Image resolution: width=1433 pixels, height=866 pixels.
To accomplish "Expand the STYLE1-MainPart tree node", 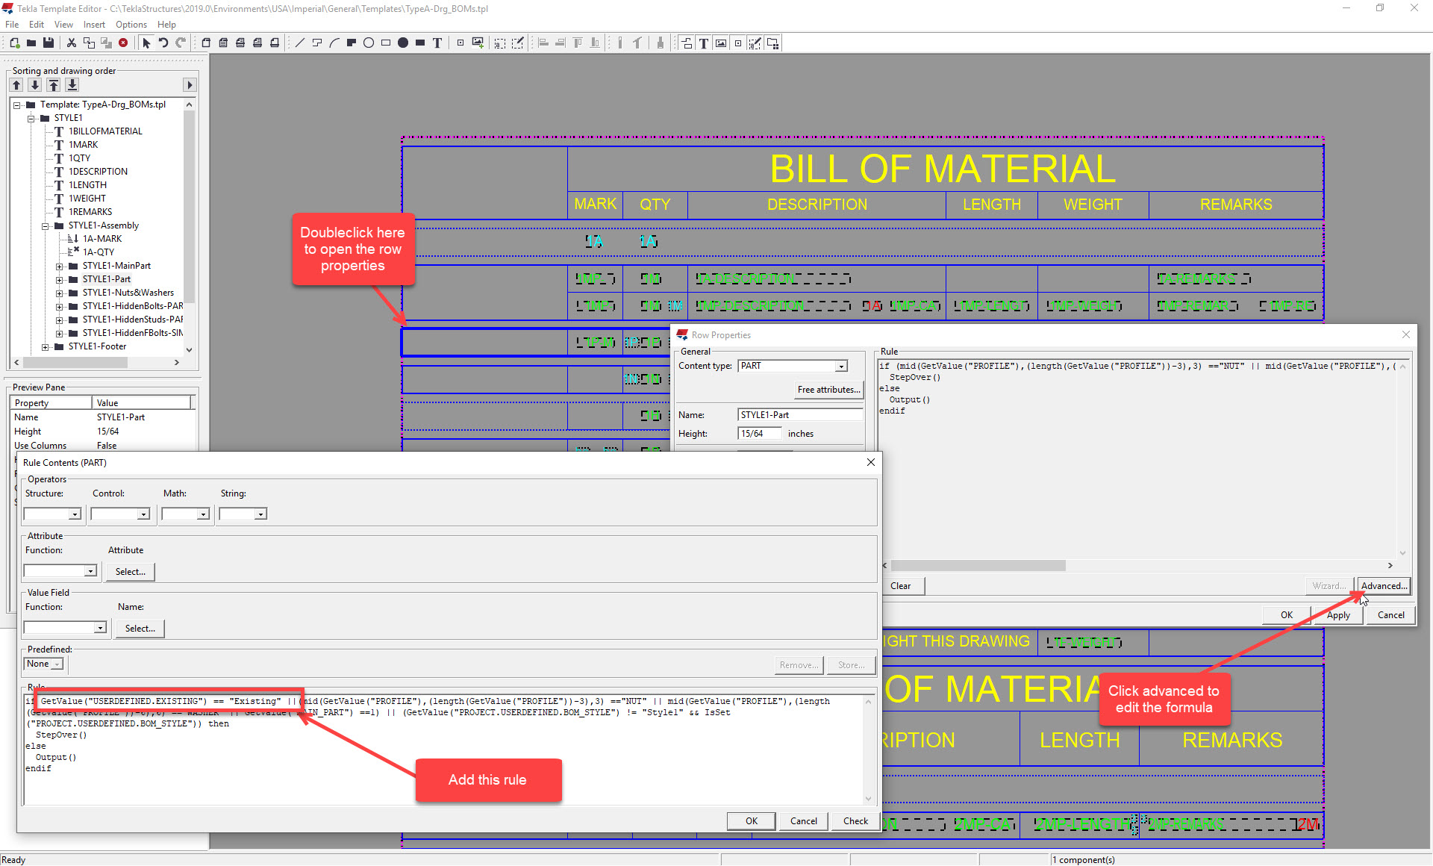I will pos(60,266).
